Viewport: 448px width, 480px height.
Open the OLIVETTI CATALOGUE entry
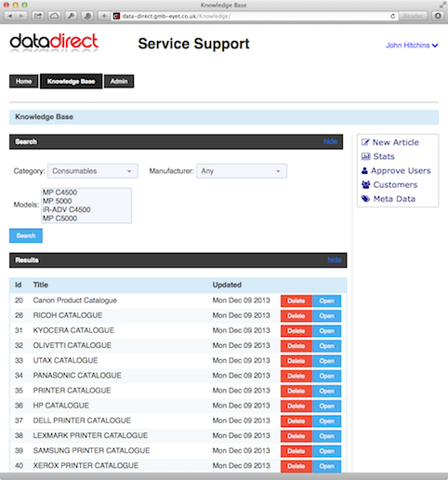[x=326, y=346]
